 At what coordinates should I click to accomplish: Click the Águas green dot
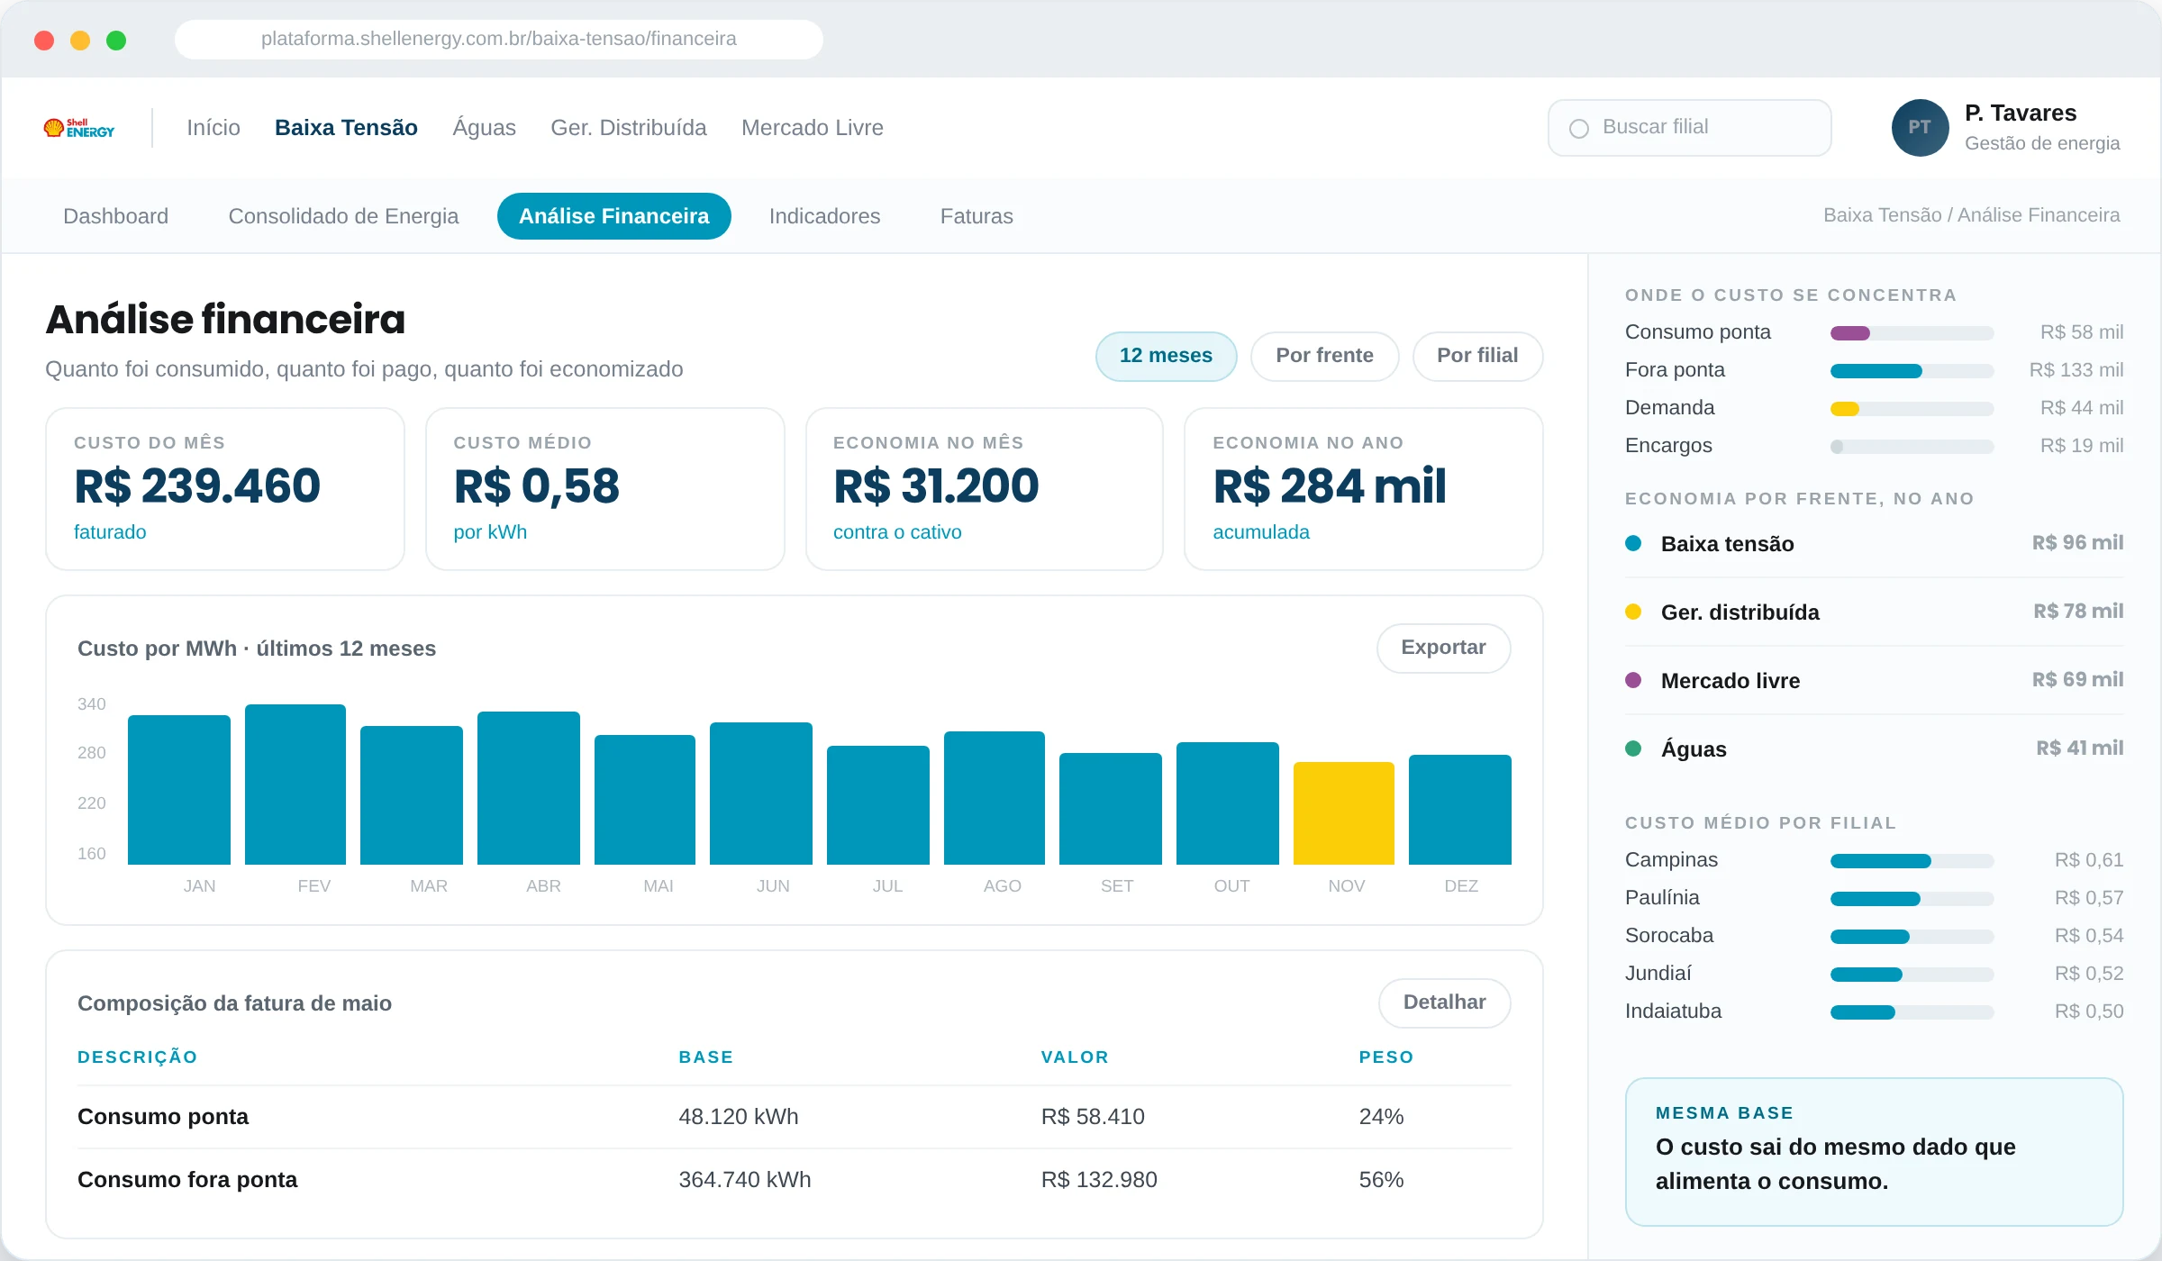coord(1633,748)
